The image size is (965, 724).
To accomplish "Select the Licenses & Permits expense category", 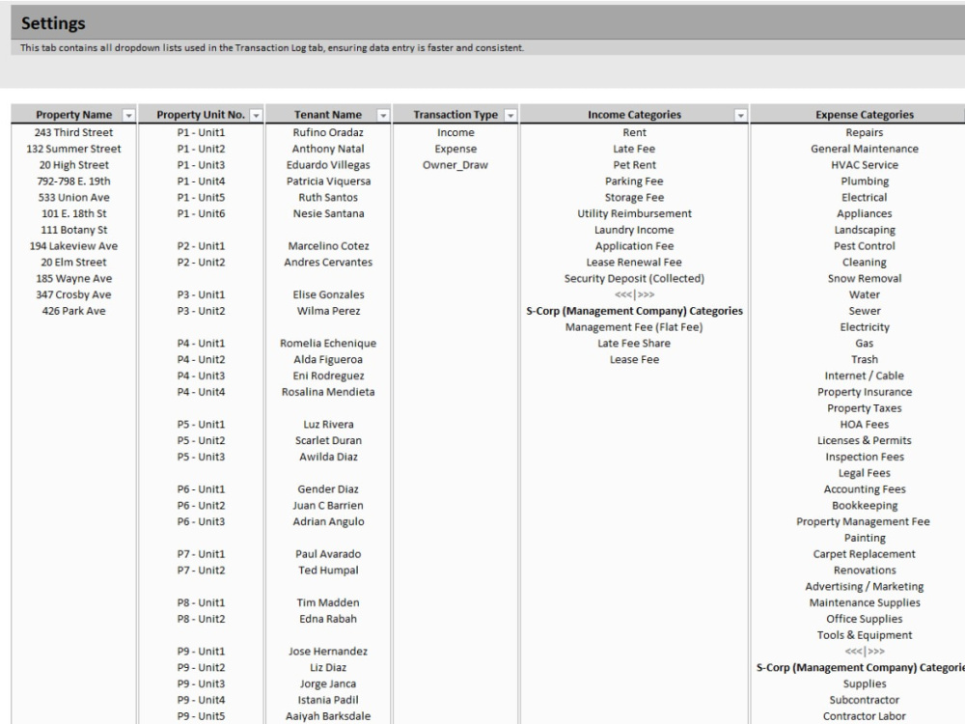I will (x=864, y=440).
